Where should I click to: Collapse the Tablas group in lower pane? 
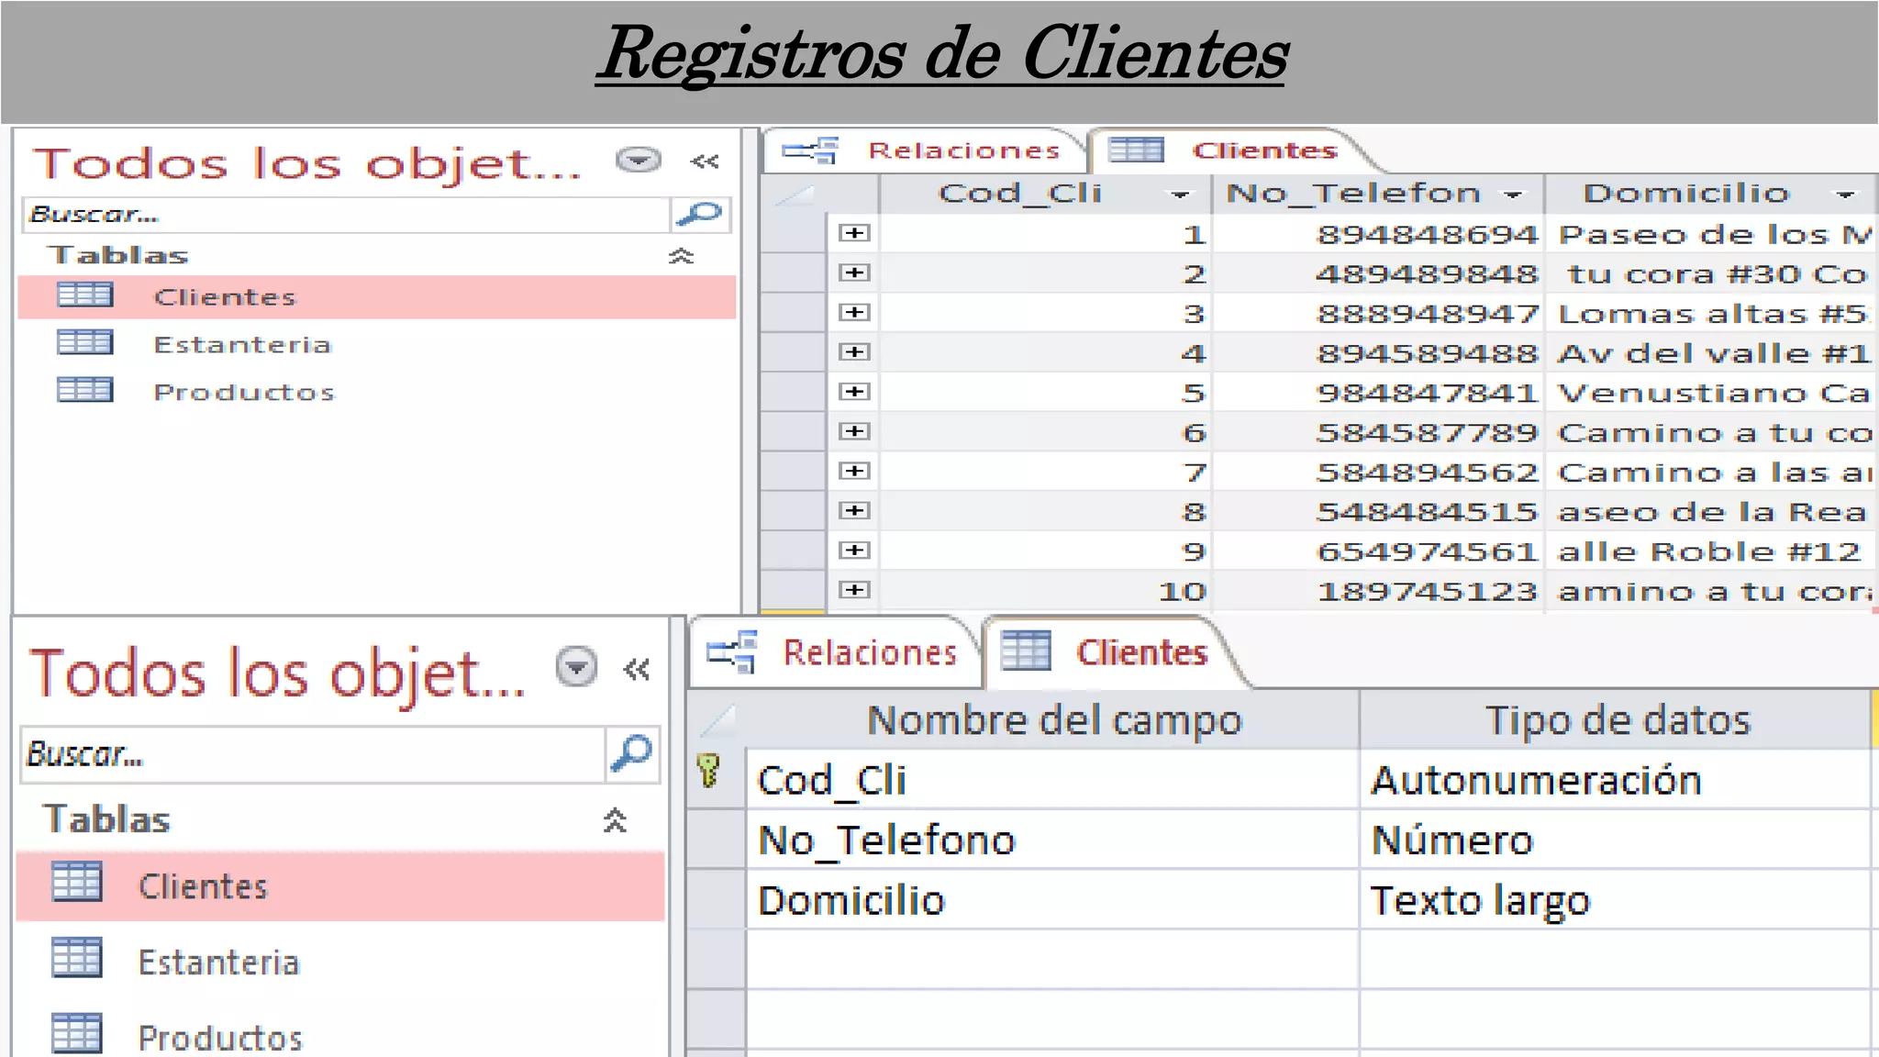click(x=615, y=819)
